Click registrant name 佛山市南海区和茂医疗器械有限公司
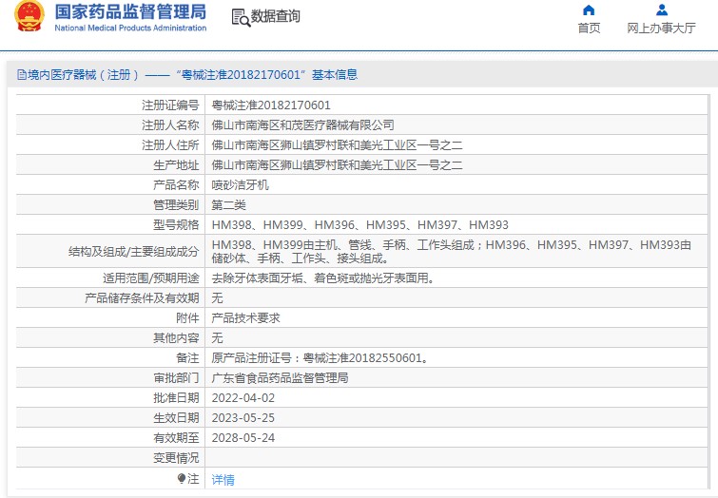The height and width of the screenshot is (498, 718). tap(302, 125)
